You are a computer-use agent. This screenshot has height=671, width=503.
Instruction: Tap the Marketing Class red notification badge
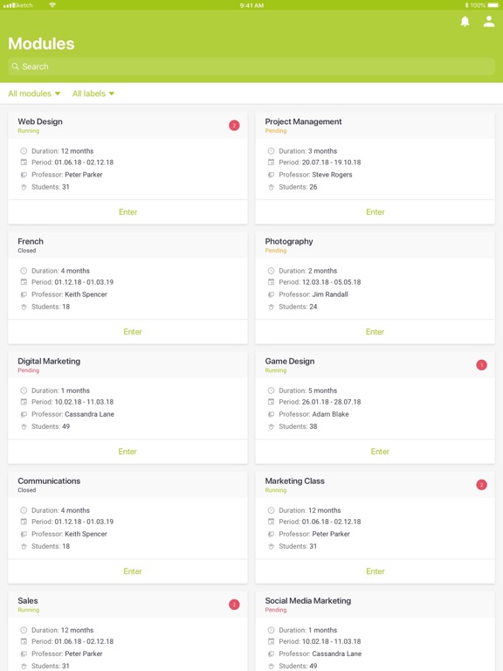482,485
